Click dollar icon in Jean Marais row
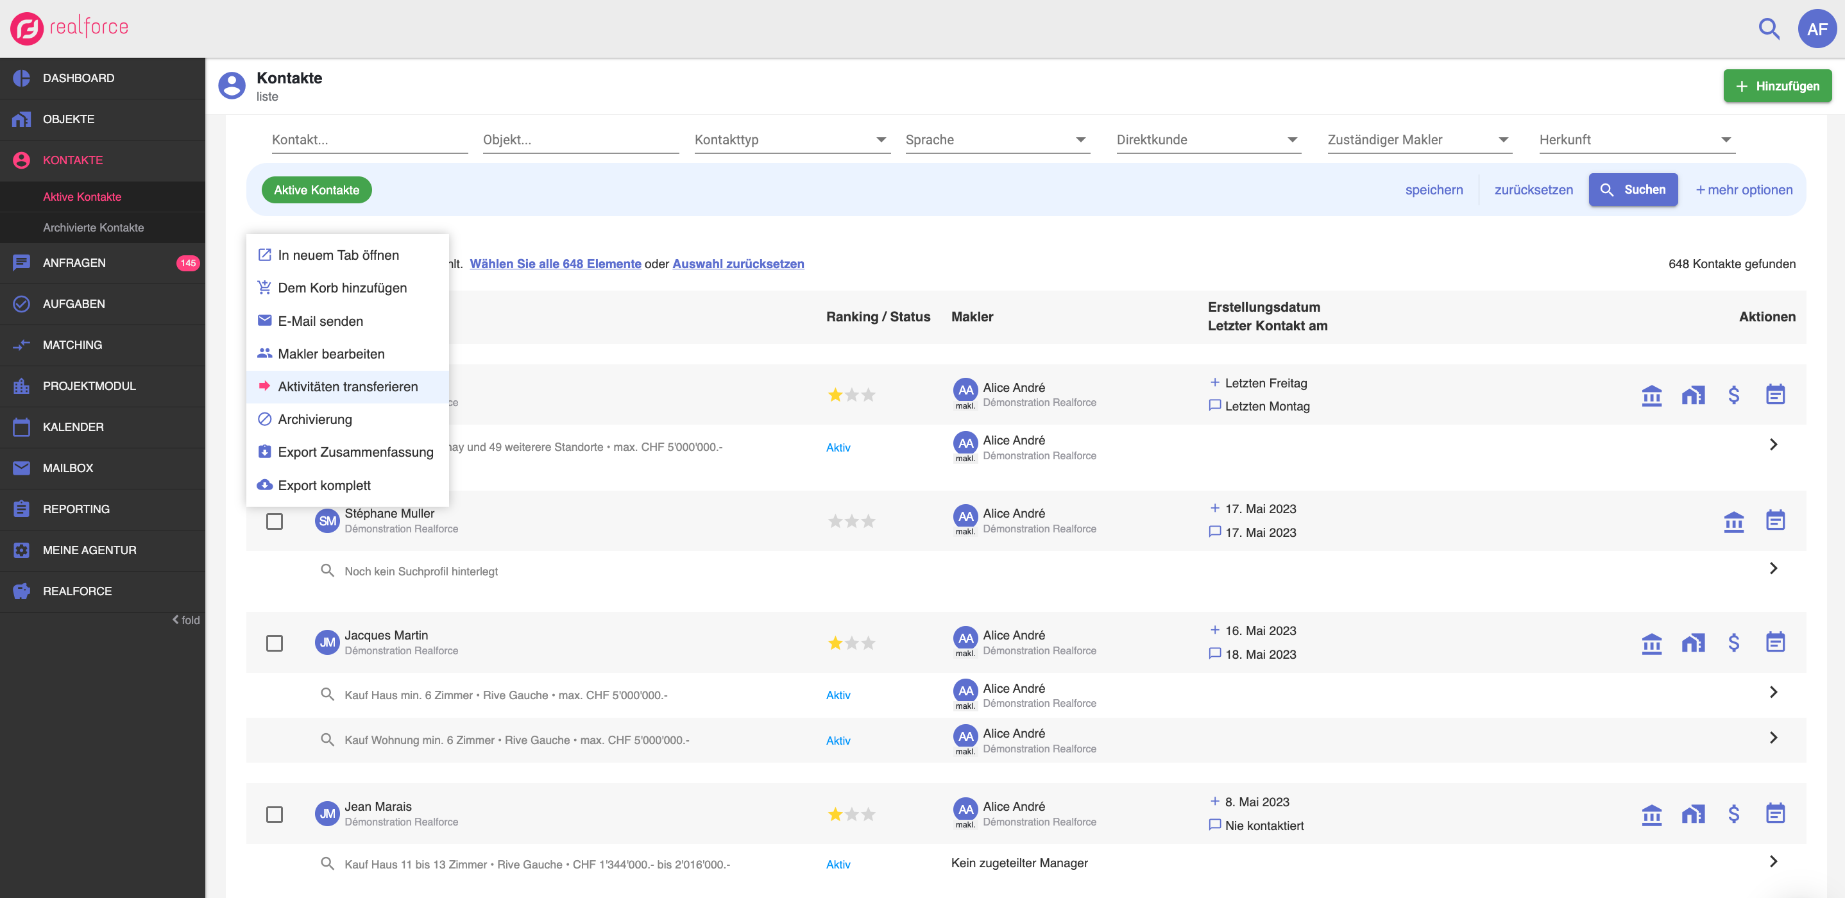The image size is (1845, 898). pyautogui.click(x=1733, y=814)
